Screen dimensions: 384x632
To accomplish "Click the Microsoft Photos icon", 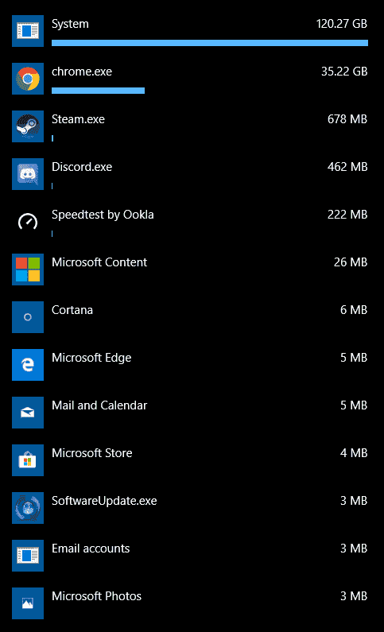I will click(28, 603).
